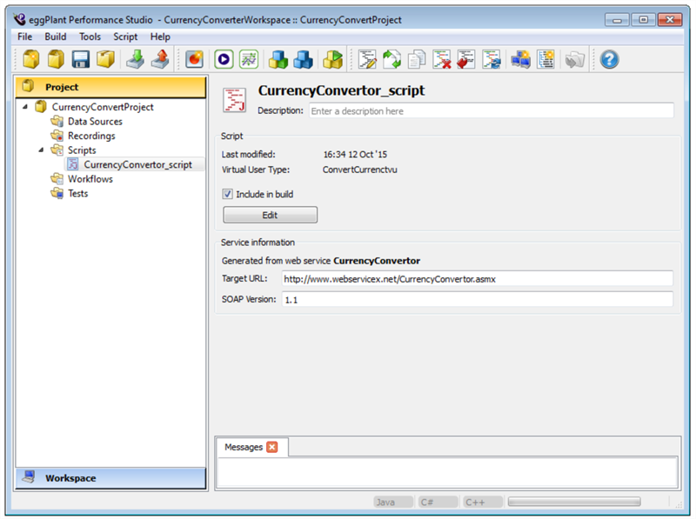
Task: Click the Edit button
Action: pos(270,215)
